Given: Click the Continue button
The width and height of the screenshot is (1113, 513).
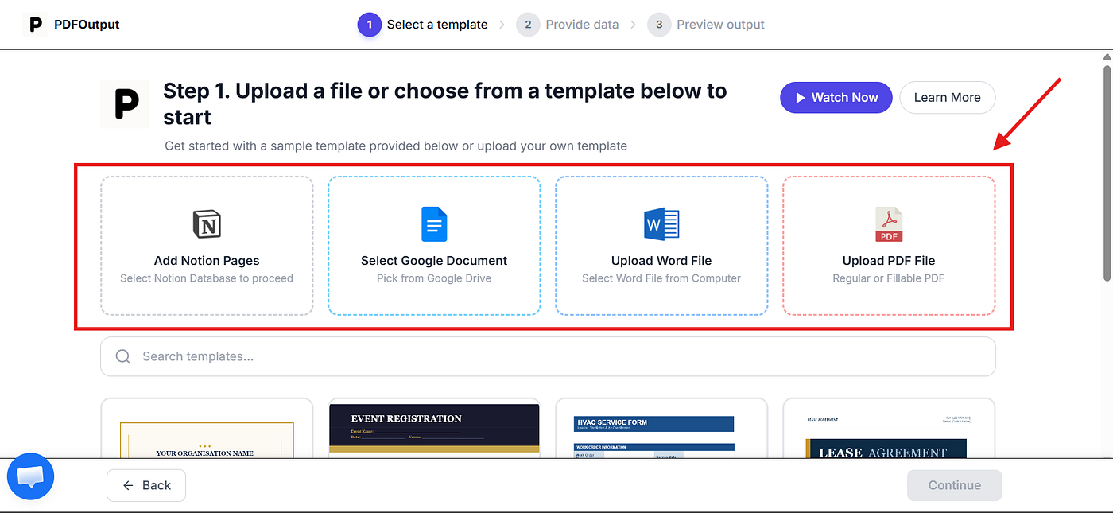Looking at the screenshot, I should pyautogui.click(x=954, y=485).
